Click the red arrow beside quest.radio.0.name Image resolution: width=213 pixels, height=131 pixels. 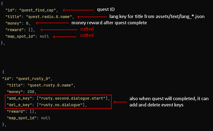[x=91, y=17]
